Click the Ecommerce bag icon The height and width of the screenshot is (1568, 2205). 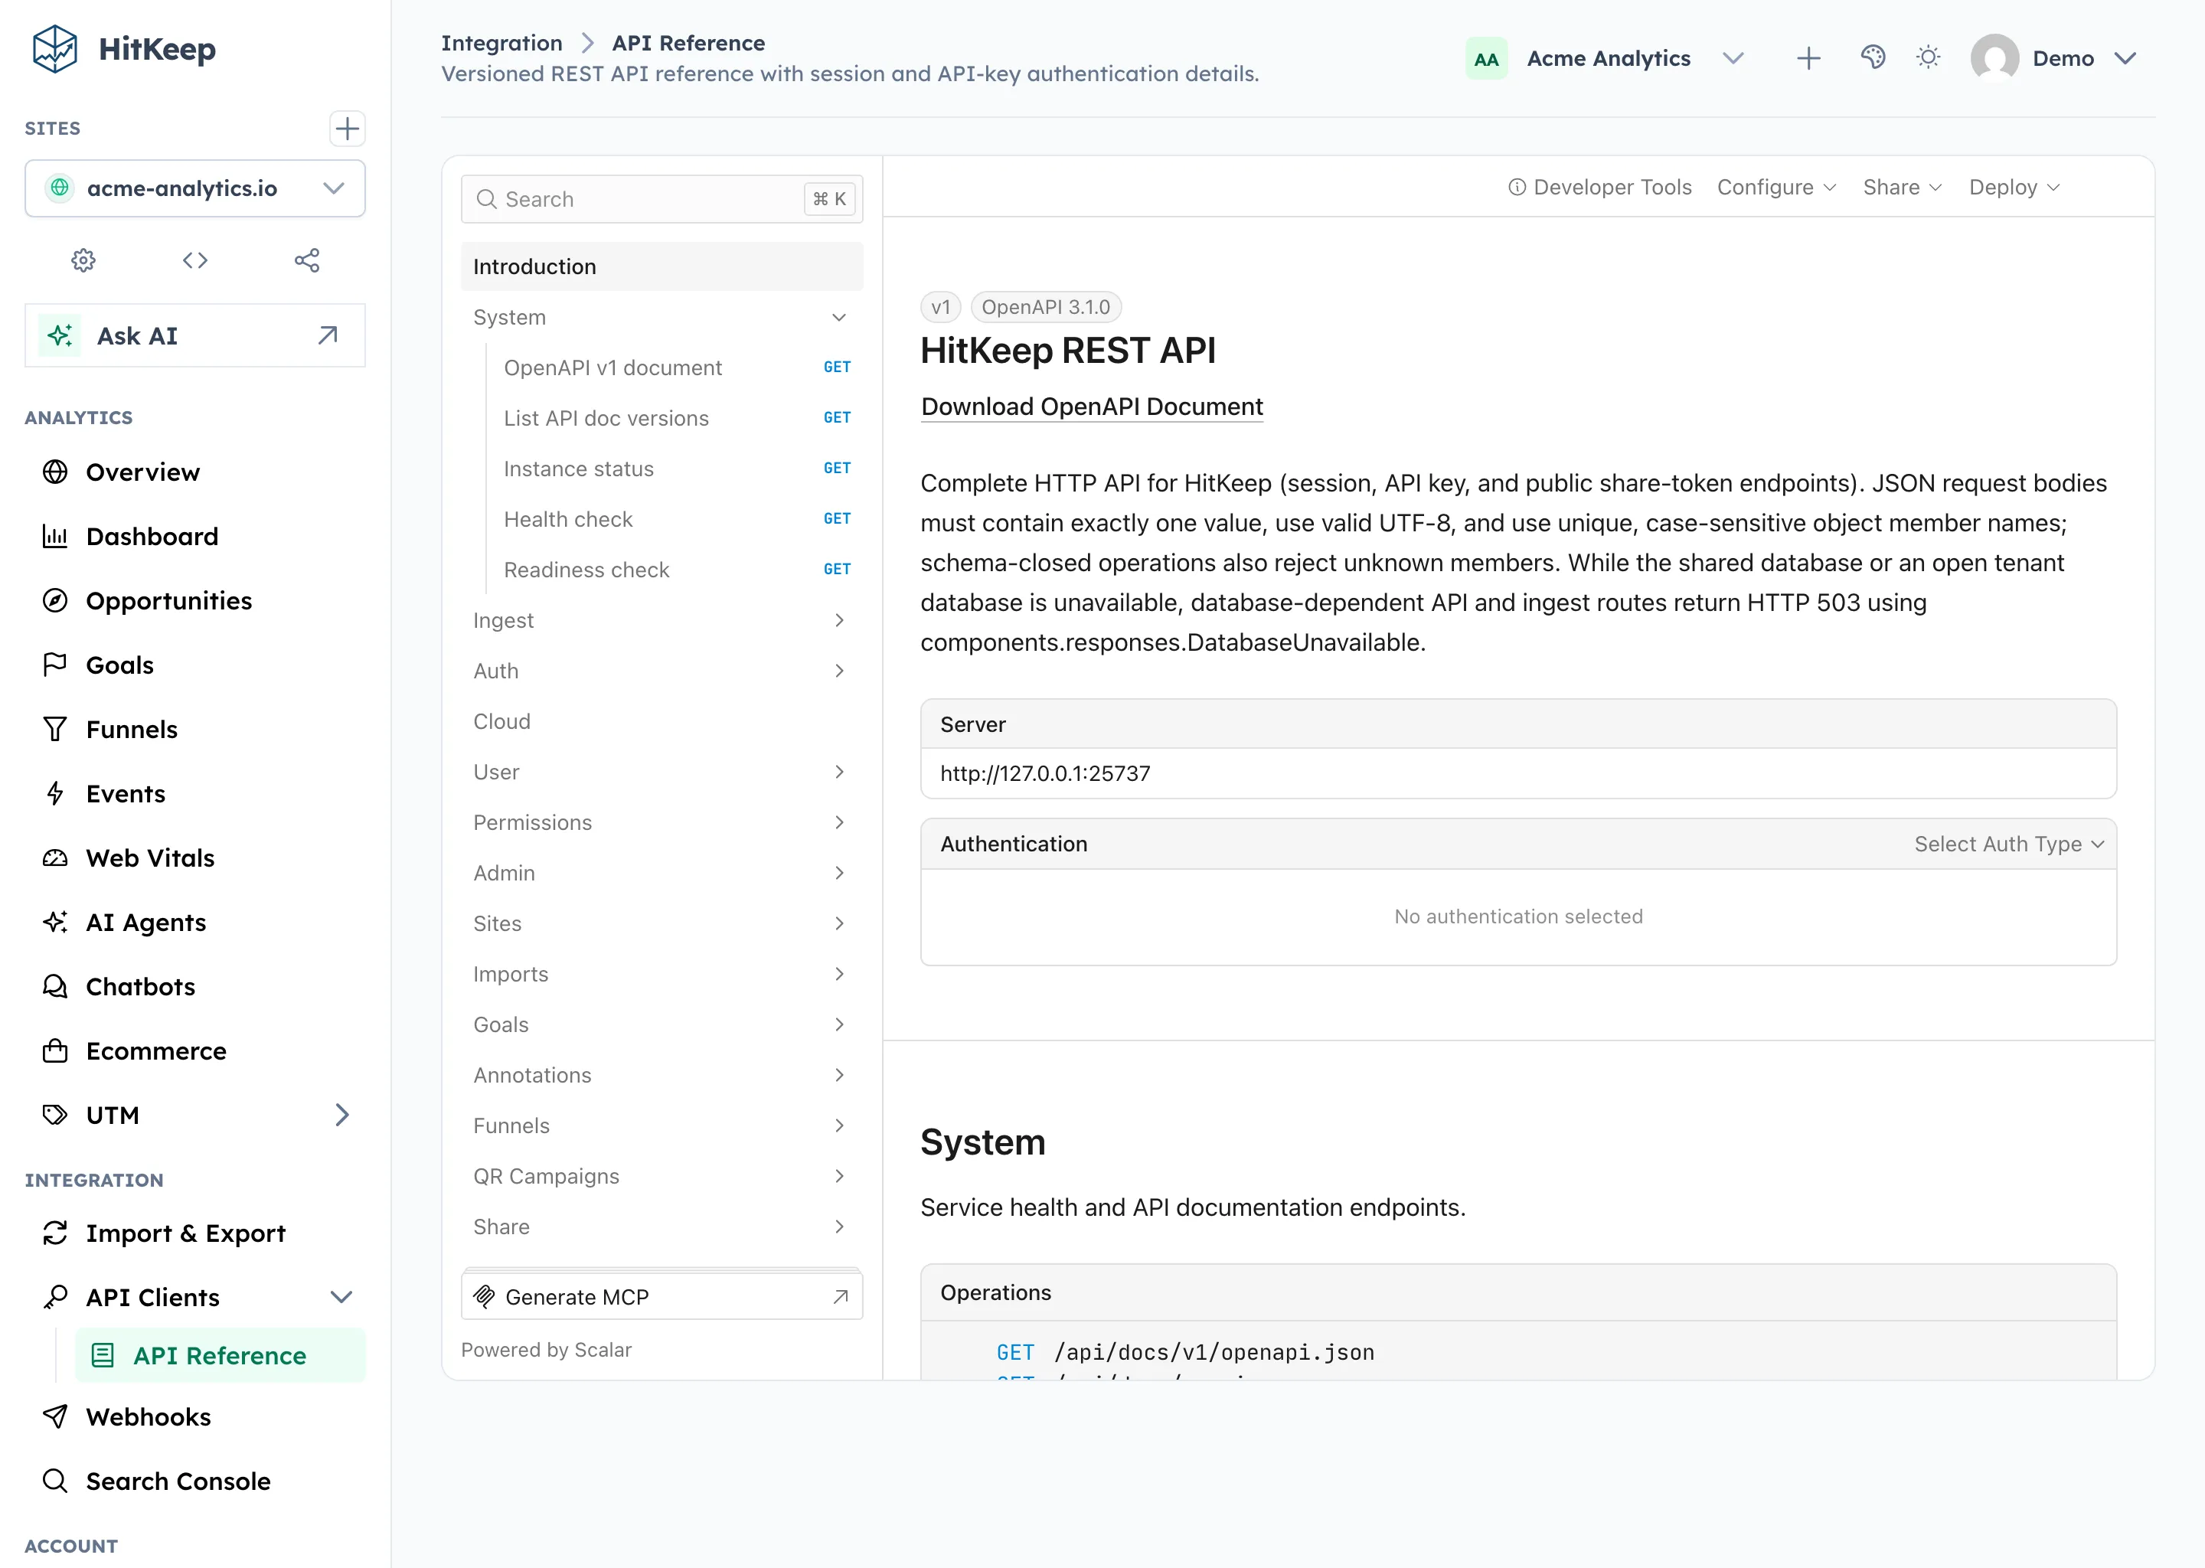(55, 1051)
